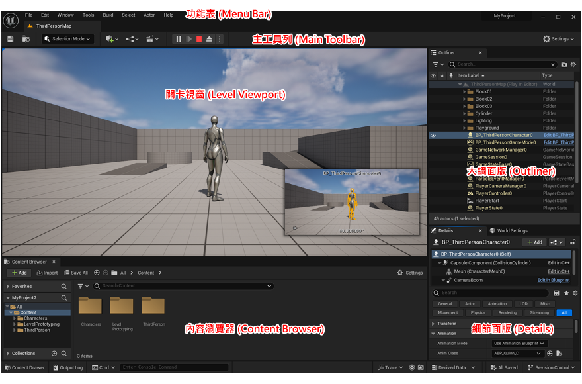Click Edit in Blueprint link for CameraBoom
This screenshot has height=384, width=582.
pos(554,280)
